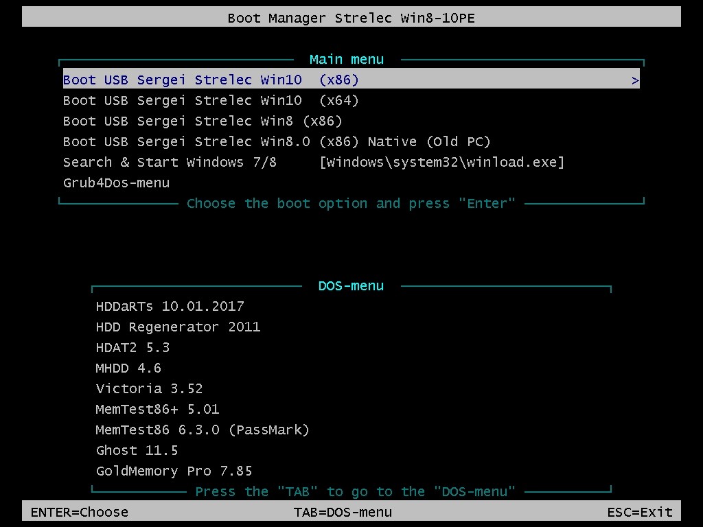Image resolution: width=703 pixels, height=527 pixels.
Task: Choose Boot USB Sergei Strelec Win8 (x86)
Action: click(x=203, y=121)
